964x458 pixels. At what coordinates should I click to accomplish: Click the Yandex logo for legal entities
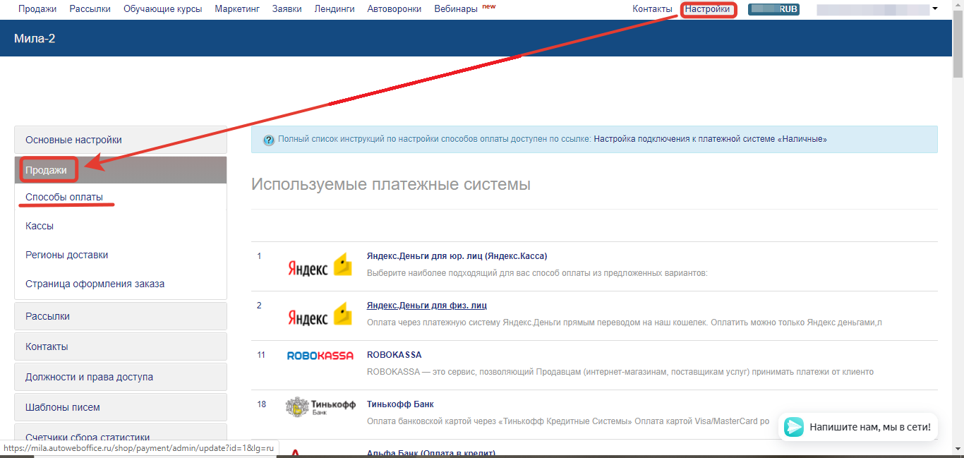(x=320, y=266)
